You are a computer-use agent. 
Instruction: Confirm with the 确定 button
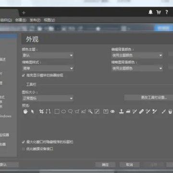pyautogui.click(x=105, y=165)
